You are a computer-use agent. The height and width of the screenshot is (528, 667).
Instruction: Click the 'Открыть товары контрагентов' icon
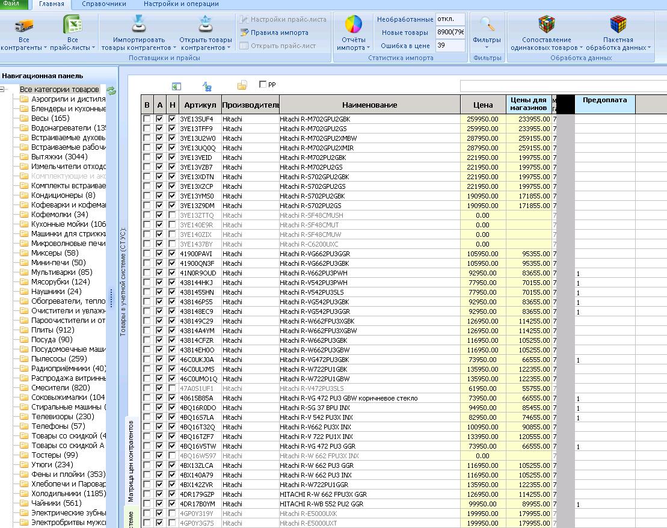pyautogui.click(x=206, y=24)
